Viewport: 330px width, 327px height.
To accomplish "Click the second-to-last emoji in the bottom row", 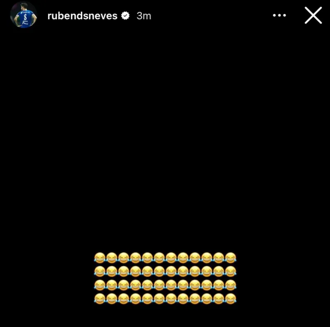I will click(219, 299).
